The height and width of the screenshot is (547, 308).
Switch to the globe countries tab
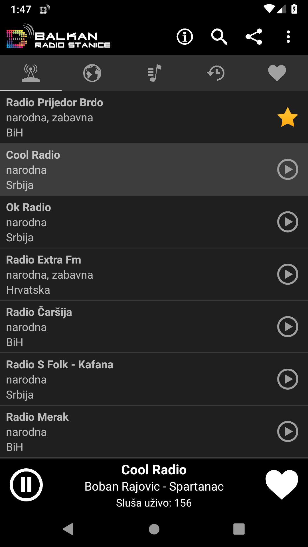(92, 73)
